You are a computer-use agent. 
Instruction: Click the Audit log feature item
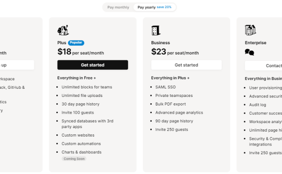tap(258, 105)
